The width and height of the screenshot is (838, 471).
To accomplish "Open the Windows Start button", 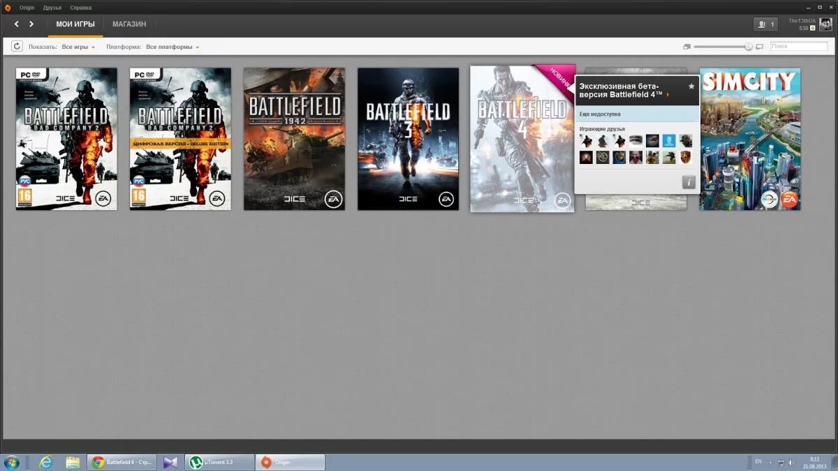I will point(12,462).
